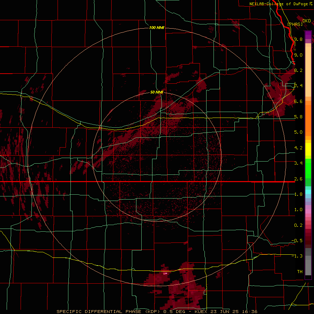Pick the yellow band of the color bar

click(308, 149)
